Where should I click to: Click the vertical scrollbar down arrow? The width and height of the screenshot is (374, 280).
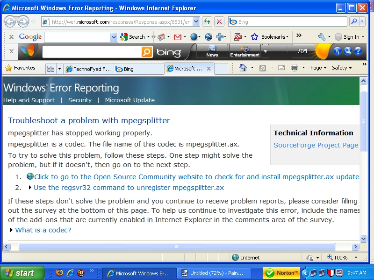coord(363,238)
